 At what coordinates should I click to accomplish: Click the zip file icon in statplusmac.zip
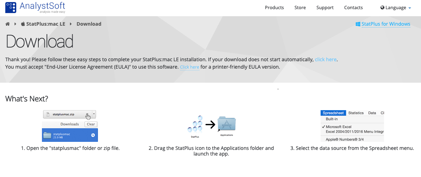click(48, 114)
